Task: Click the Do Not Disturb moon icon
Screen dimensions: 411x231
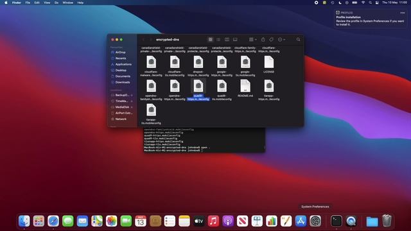Action: 340,3
